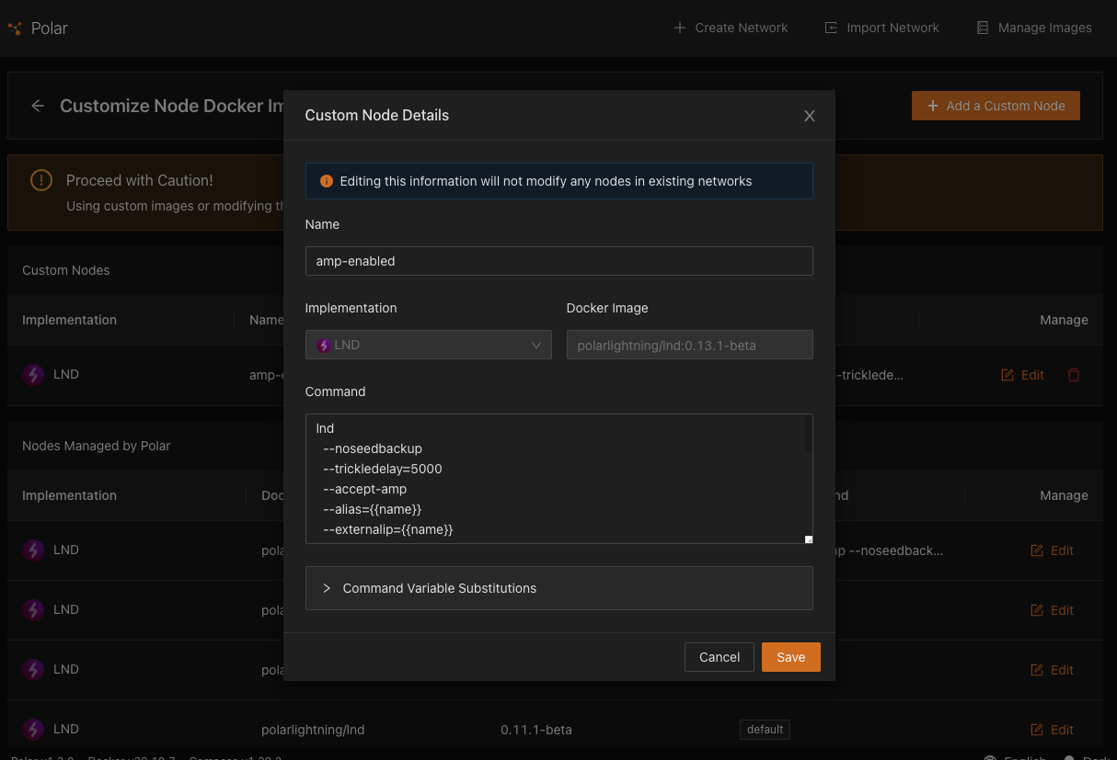Click the Command textarea scrollbar
Image resolution: width=1117 pixels, height=760 pixels.
tap(809, 436)
